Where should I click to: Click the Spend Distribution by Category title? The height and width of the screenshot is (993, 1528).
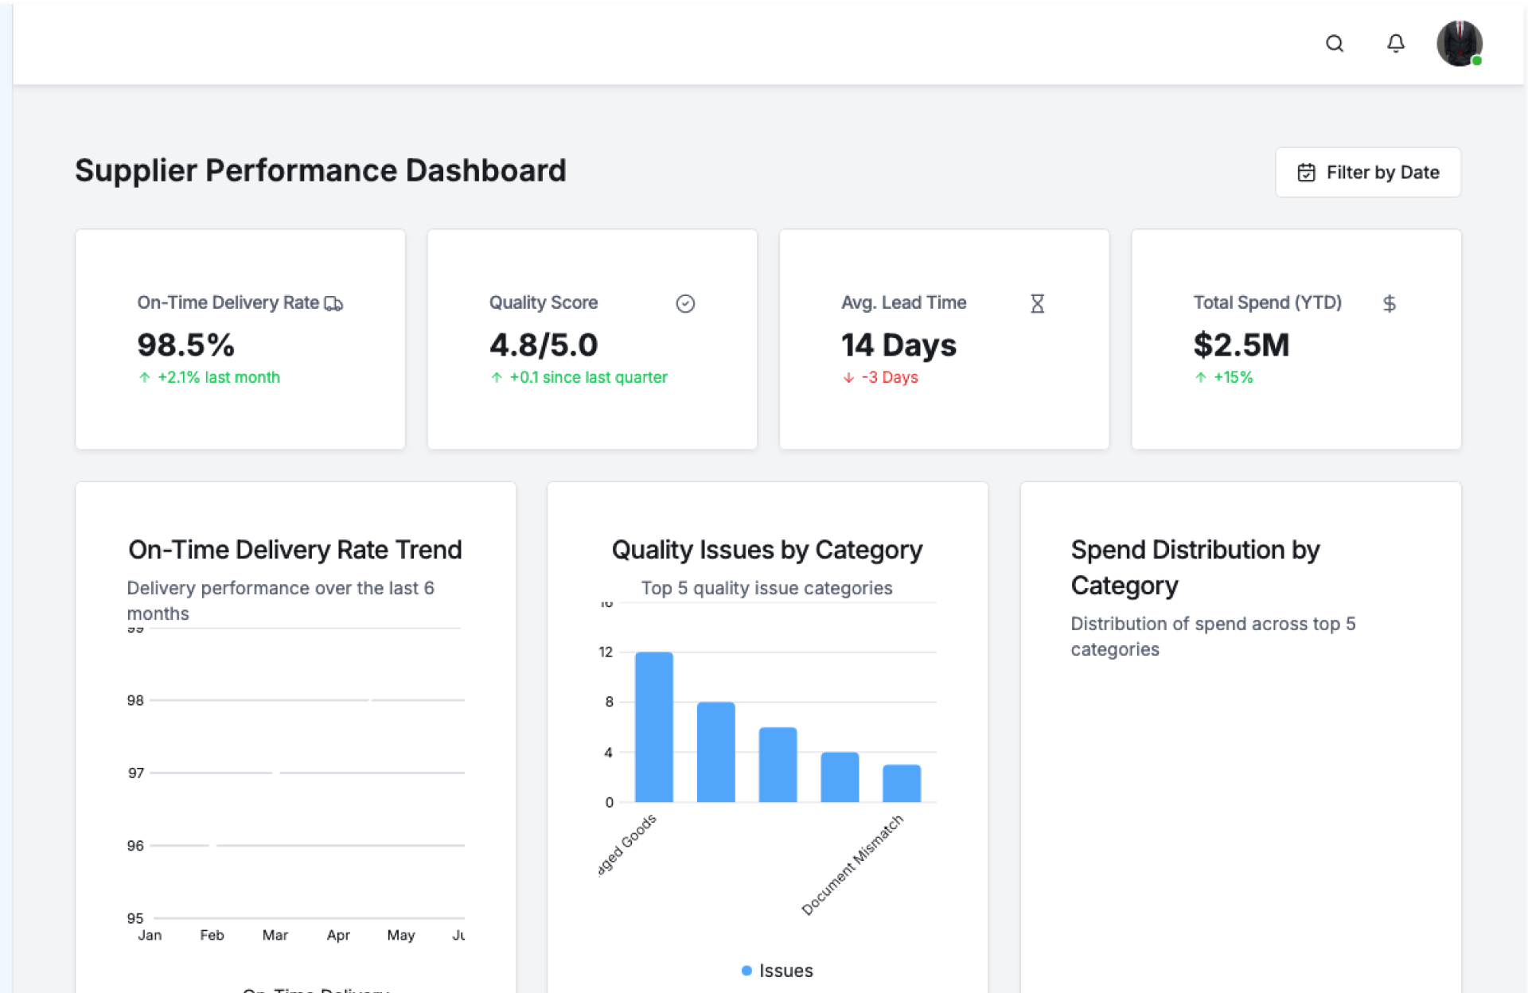coord(1194,567)
